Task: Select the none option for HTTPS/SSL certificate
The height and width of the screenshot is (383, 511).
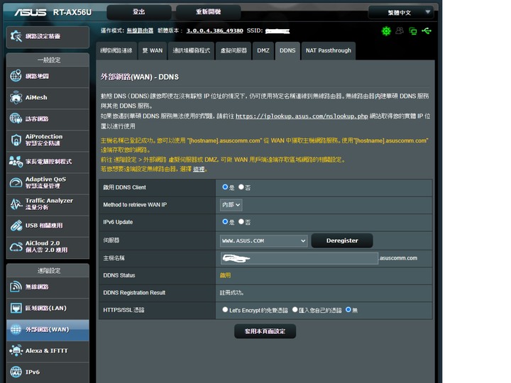Action: [348, 309]
